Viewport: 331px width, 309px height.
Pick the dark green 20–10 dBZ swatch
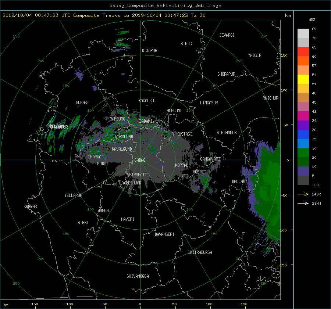[x=303, y=162]
